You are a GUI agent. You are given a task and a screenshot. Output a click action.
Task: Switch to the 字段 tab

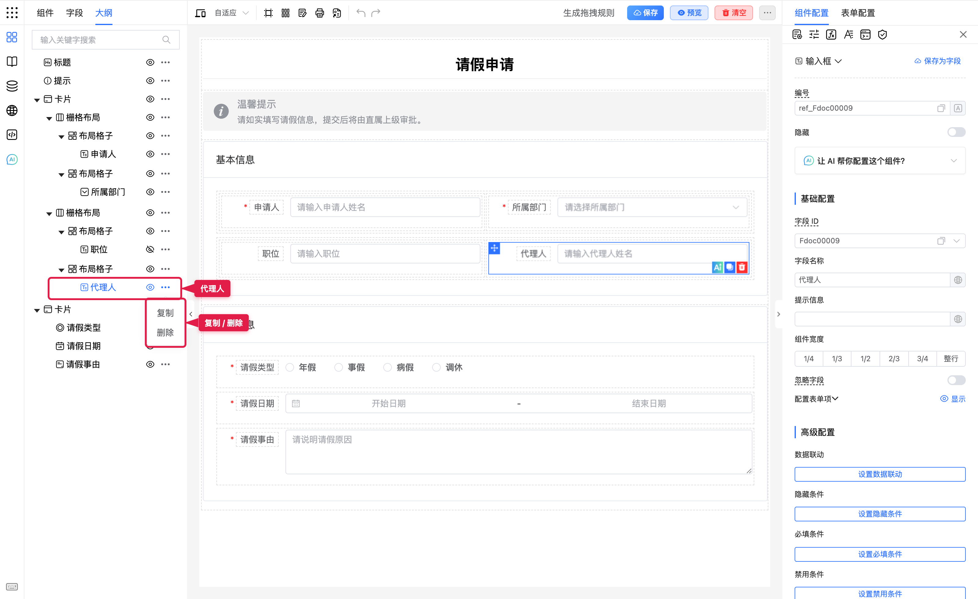74,13
